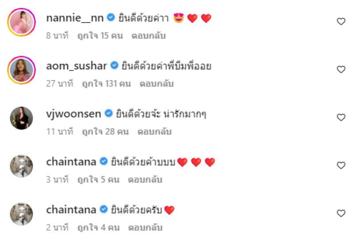354x242 pixels.
Task: Open username link nannie__nn
Action: (75, 18)
